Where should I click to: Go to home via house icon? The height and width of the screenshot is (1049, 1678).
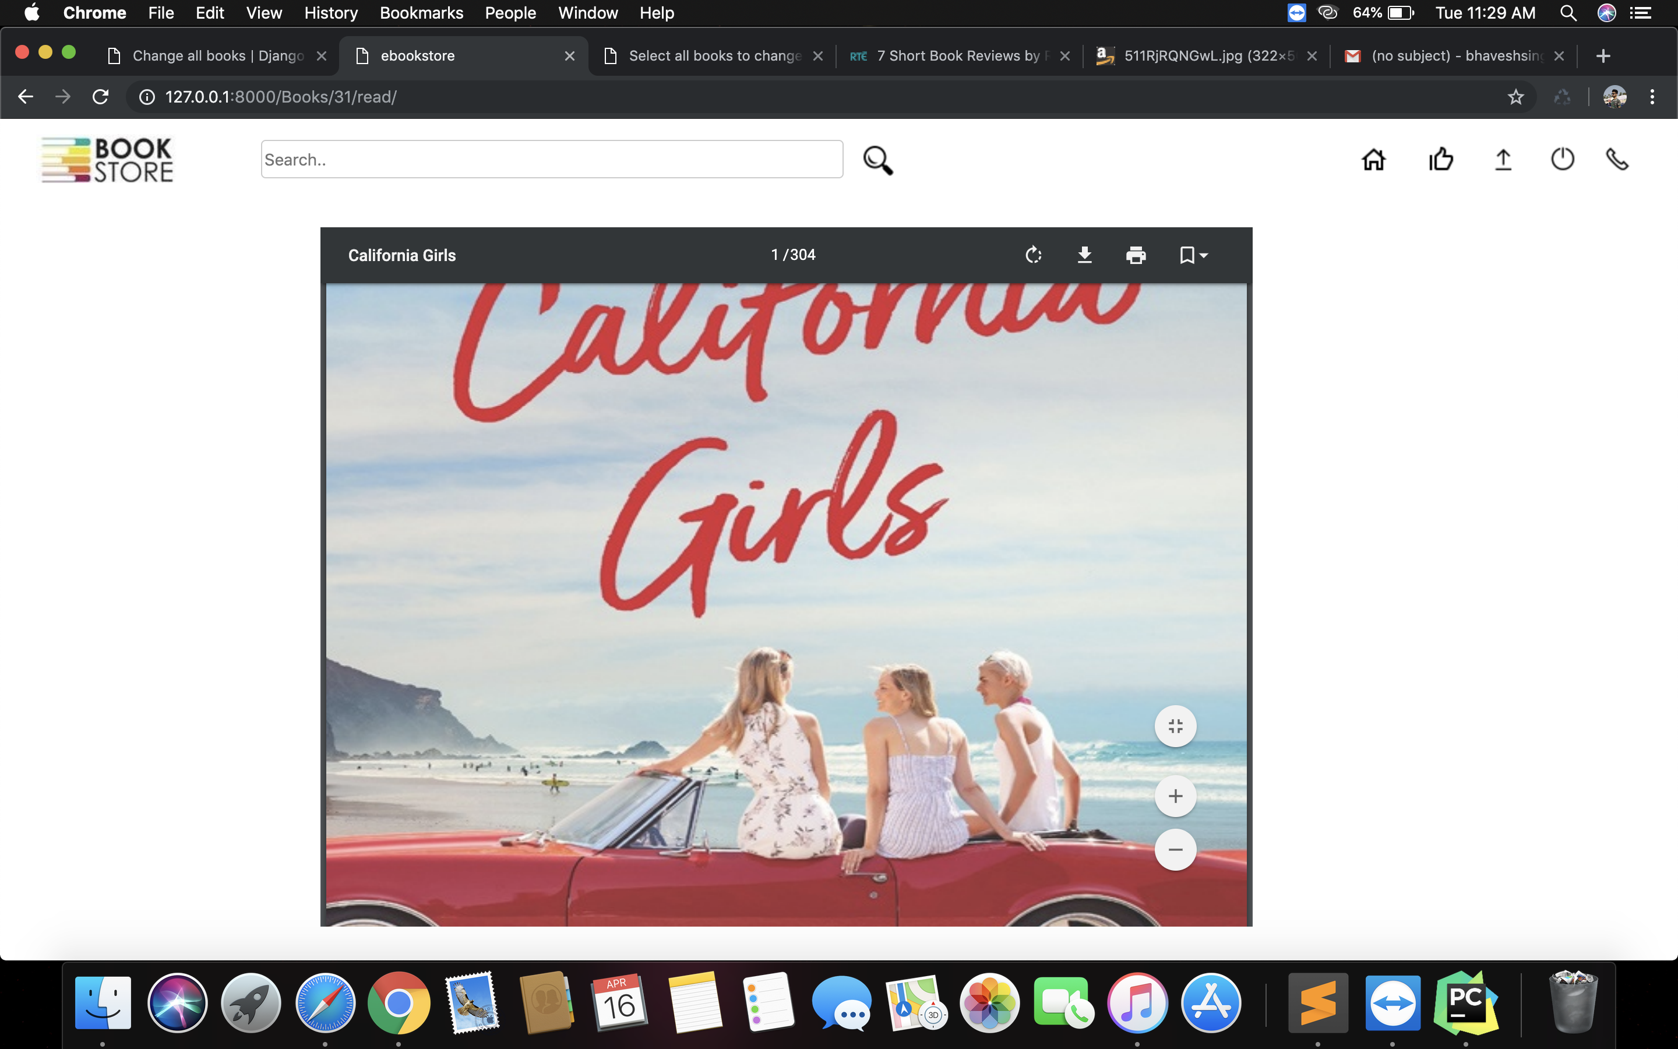1373,160
